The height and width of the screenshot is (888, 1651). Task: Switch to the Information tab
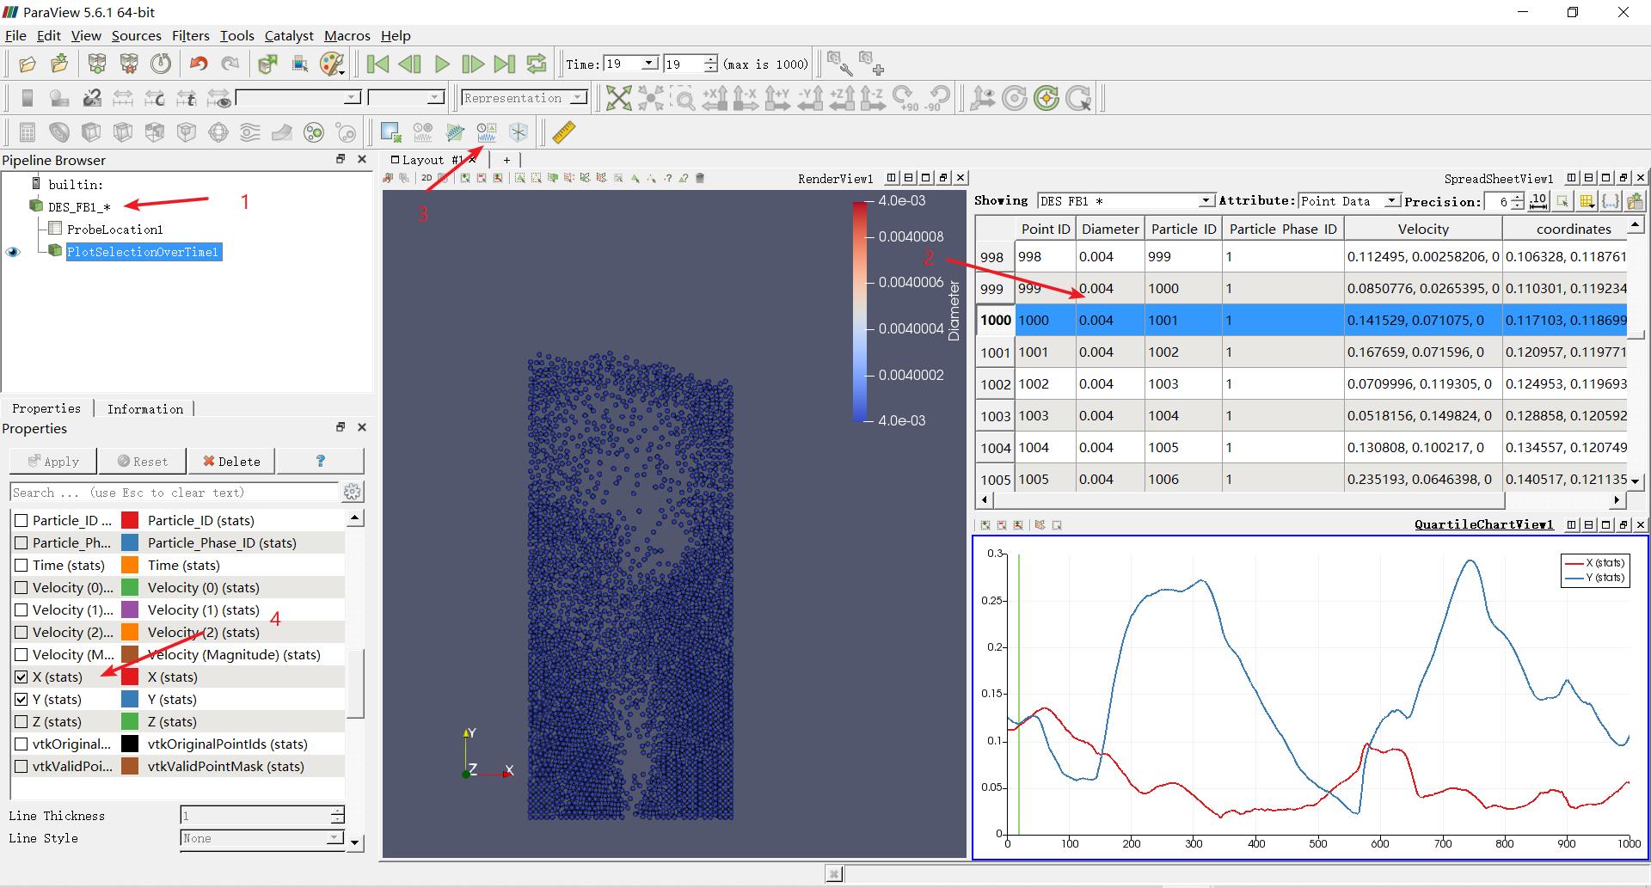point(144,409)
